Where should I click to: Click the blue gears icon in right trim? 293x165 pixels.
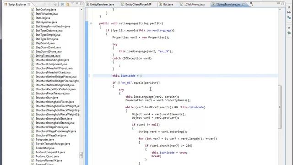[x=289, y=17]
